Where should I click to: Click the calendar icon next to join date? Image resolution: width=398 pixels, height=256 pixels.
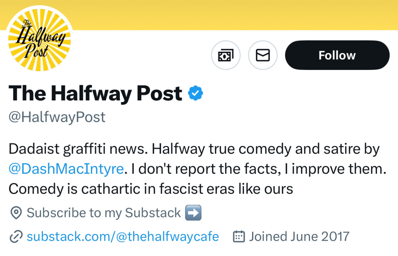tap(239, 236)
